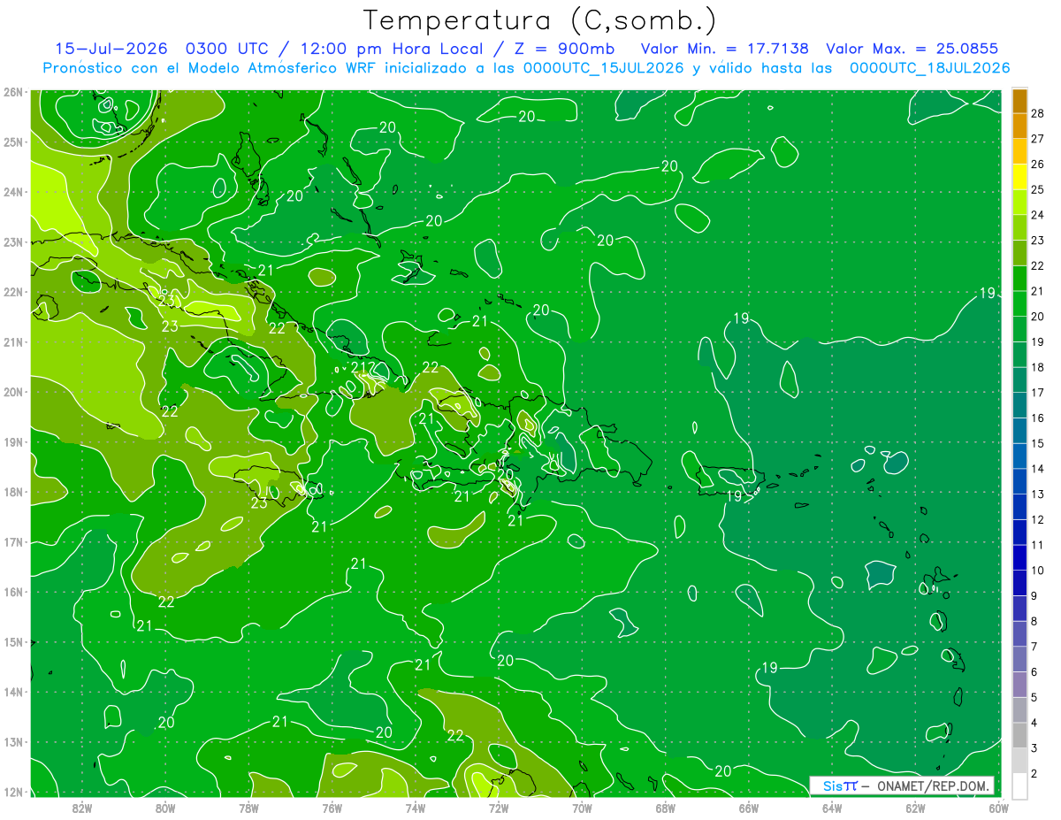The image size is (1061, 820).
Task: Click the legend label "2"
Action: click(1034, 773)
